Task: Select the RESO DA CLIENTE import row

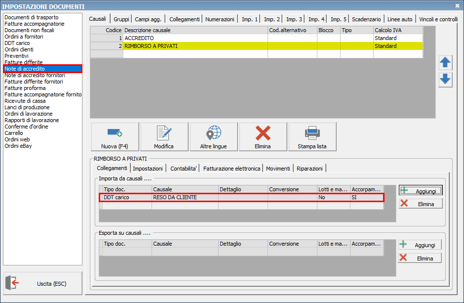Action: tap(241, 197)
